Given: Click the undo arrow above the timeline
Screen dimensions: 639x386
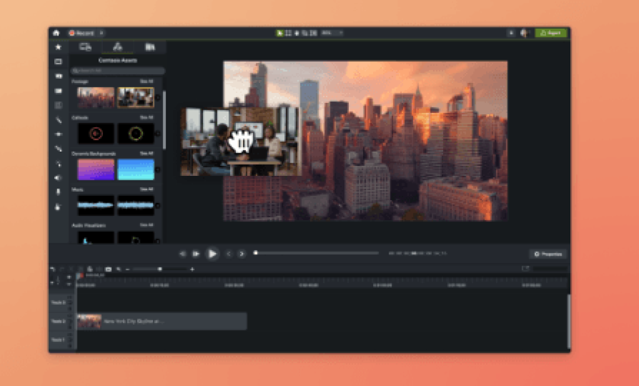Looking at the screenshot, I should (x=54, y=269).
